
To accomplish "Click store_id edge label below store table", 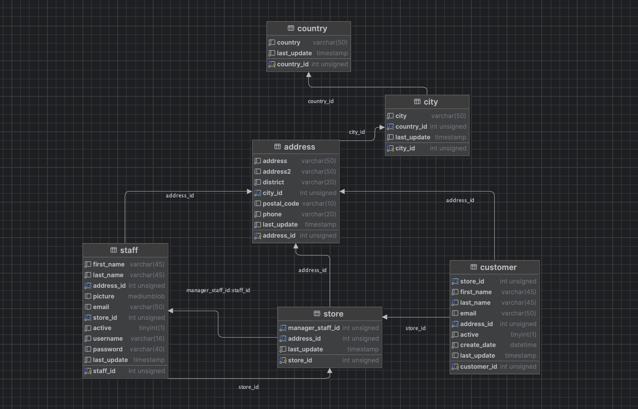I will pos(248,387).
